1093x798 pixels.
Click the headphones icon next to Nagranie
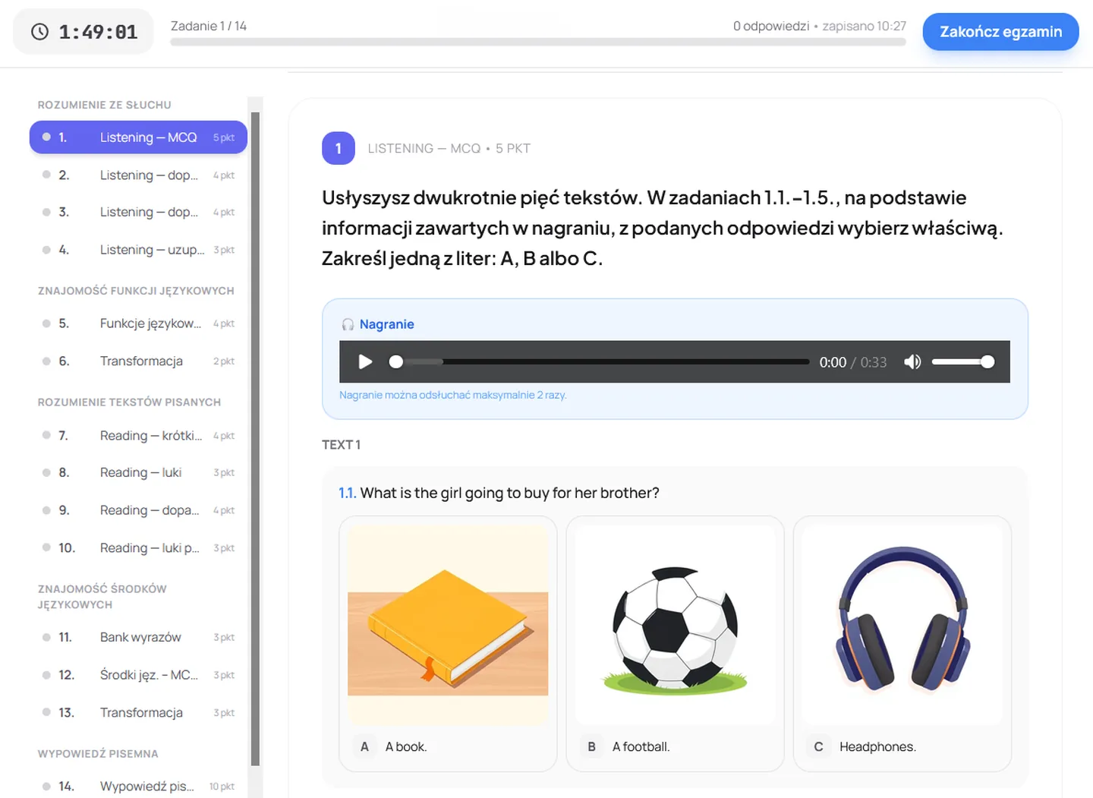tap(348, 324)
